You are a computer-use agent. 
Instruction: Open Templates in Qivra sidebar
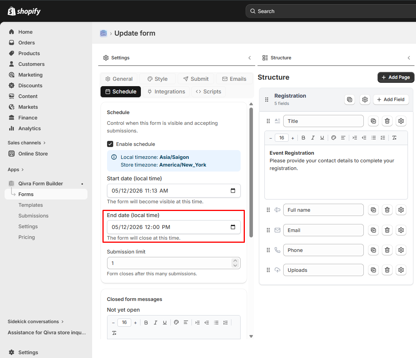31,205
